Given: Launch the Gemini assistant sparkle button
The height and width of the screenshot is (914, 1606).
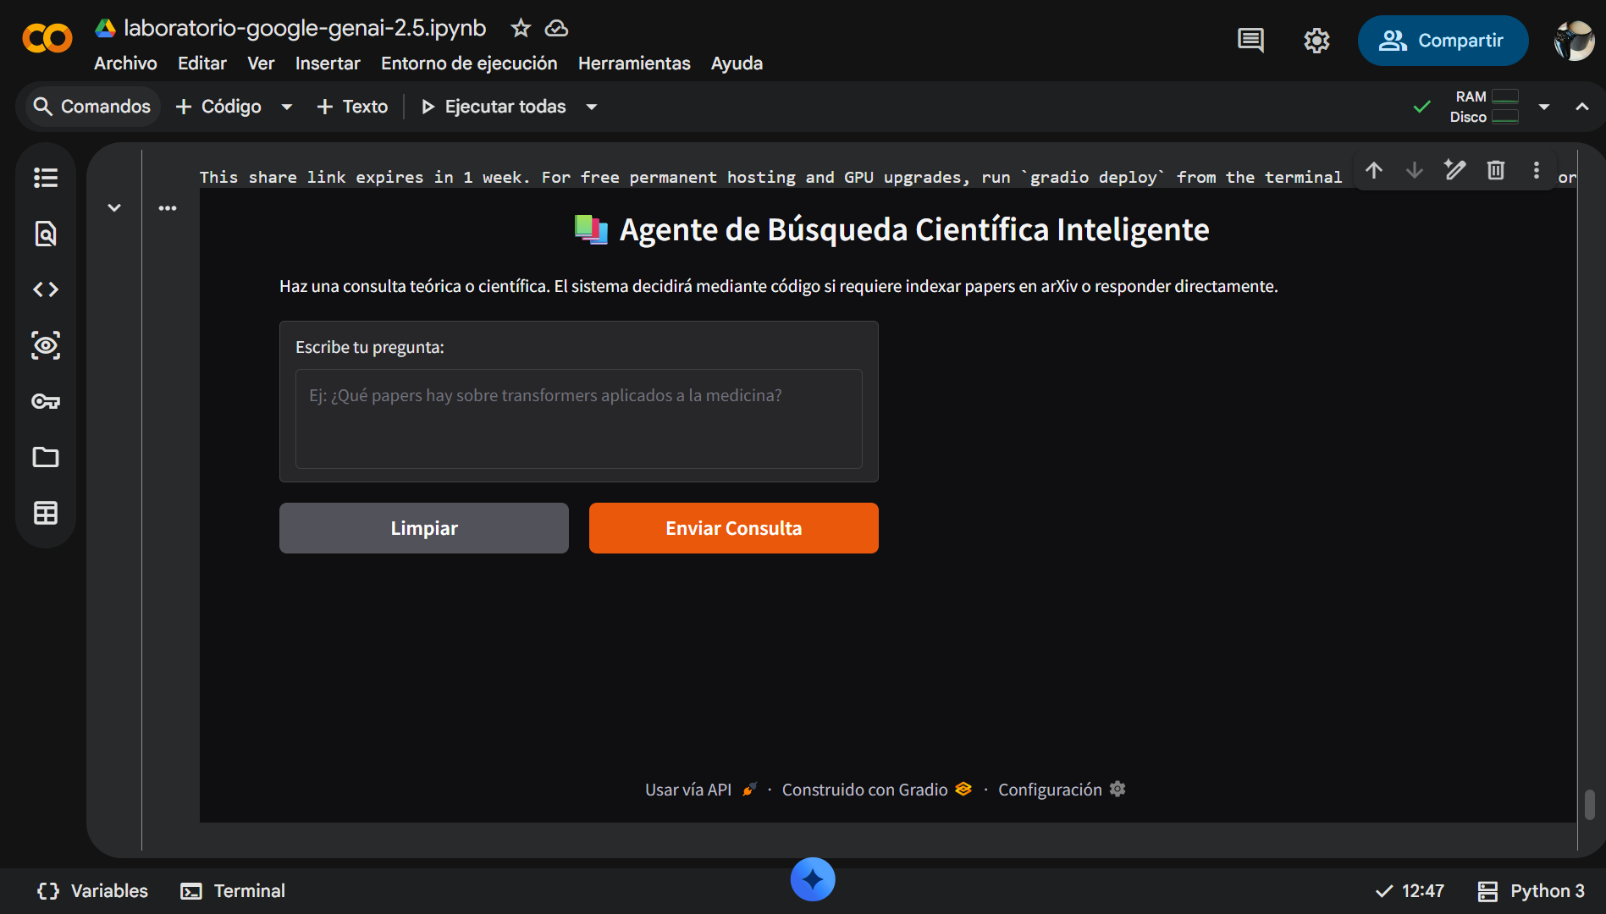Looking at the screenshot, I should click(813, 880).
